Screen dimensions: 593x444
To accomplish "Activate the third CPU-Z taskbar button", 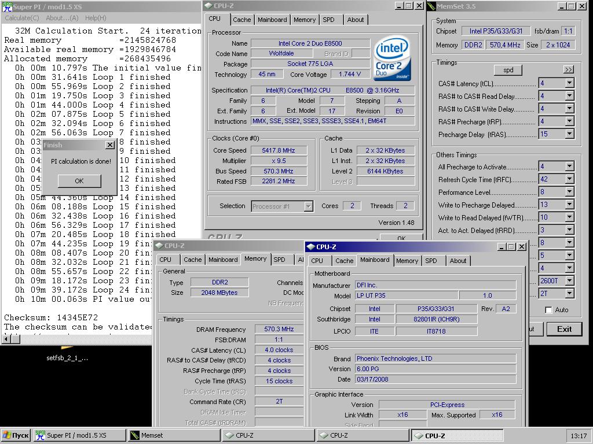I will point(457,435).
